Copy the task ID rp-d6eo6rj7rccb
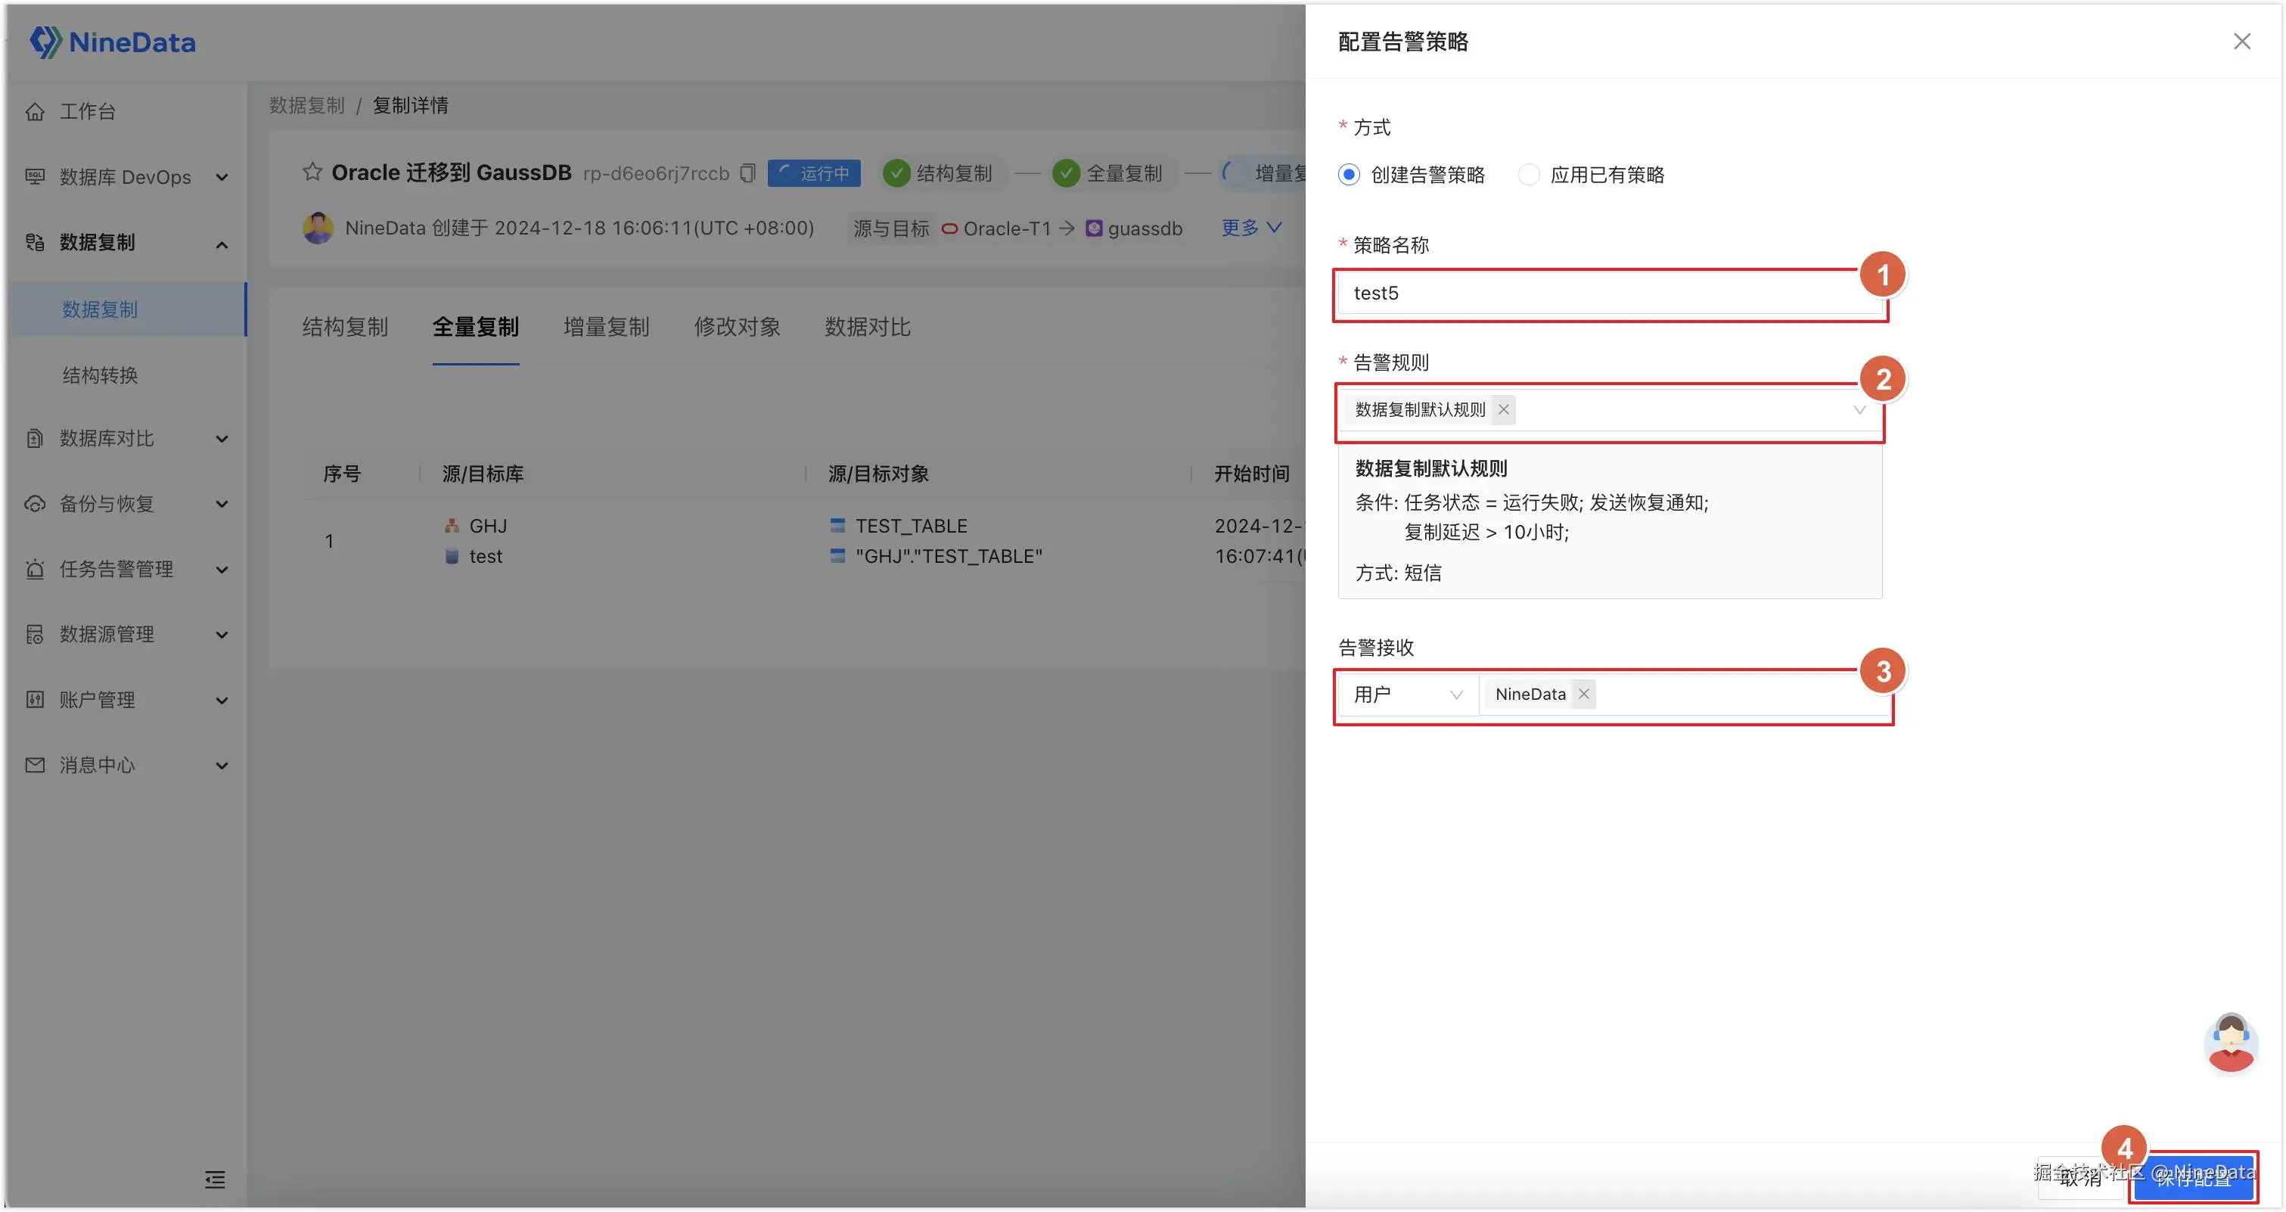Image resolution: width=2286 pixels, height=1212 pixels. (x=747, y=173)
